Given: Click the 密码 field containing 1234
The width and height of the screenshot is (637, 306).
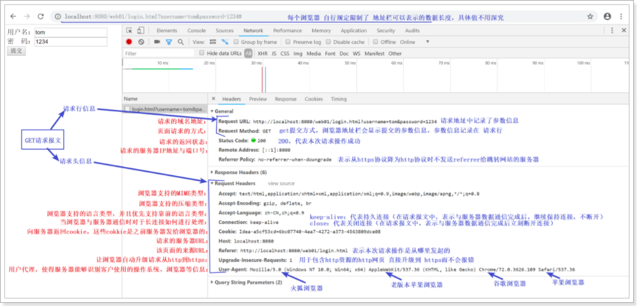Looking at the screenshot, I should tap(70, 41).
